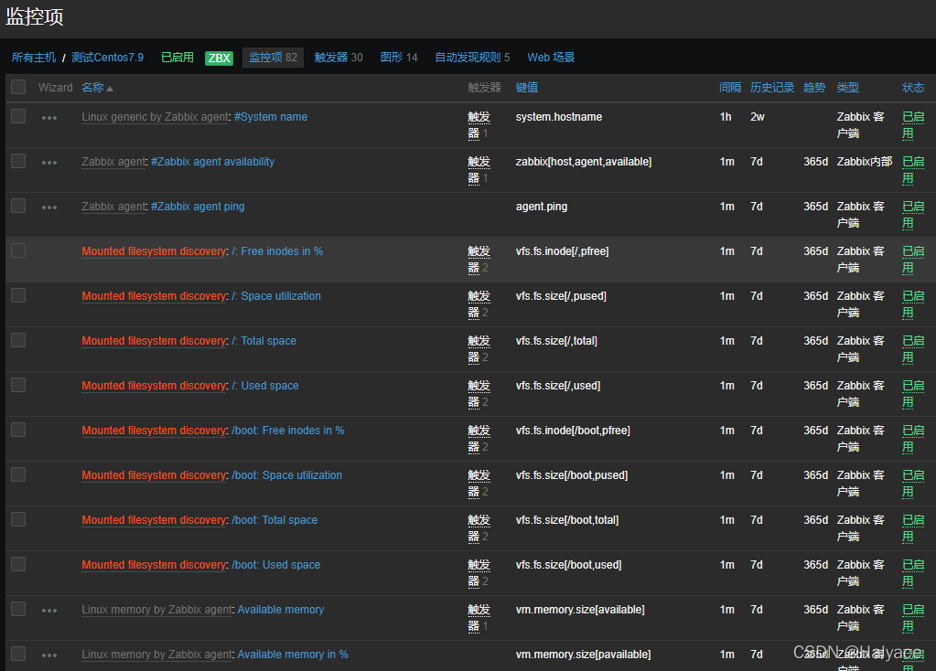Check the Zabbix agent availability checkbox
The width and height of the screenshot is (936, 671).
click(18, 161)
